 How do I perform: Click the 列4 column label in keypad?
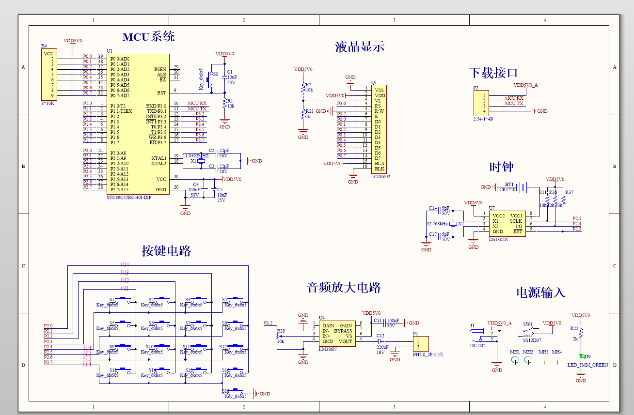tap(125, 264)
